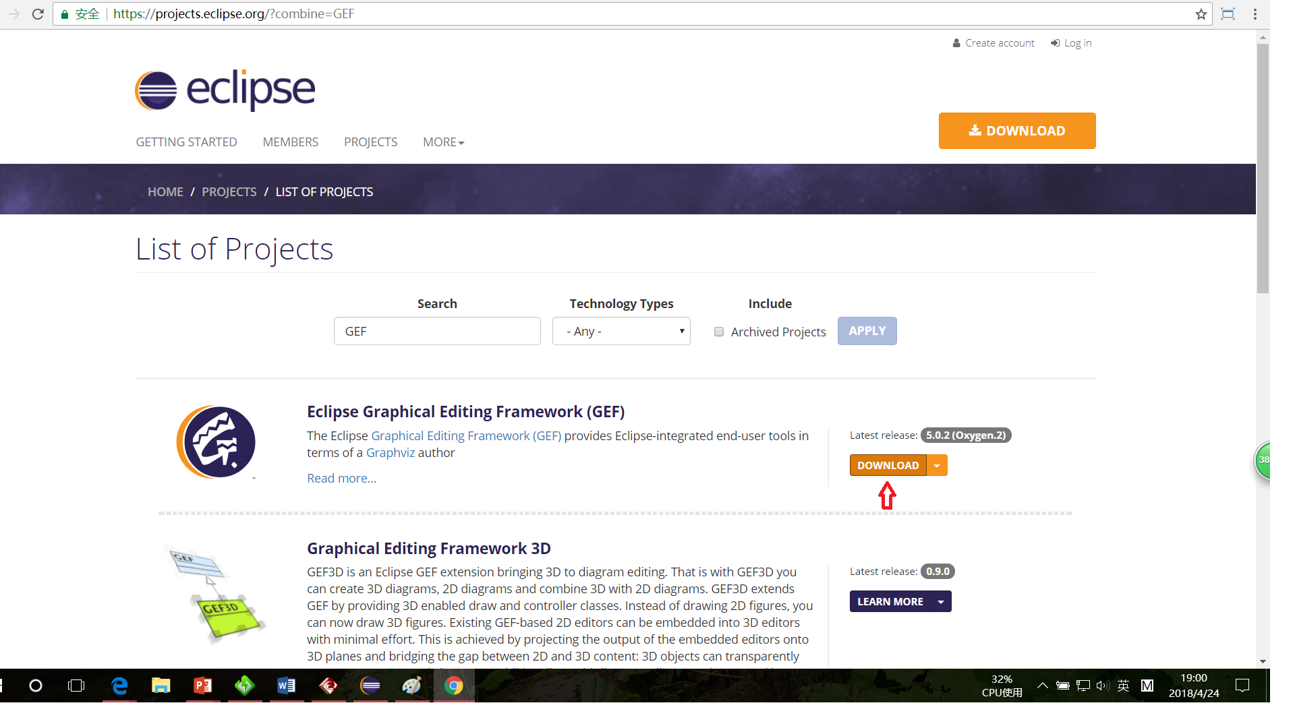Open the network icon in system tray

[x=1083, y=686]
